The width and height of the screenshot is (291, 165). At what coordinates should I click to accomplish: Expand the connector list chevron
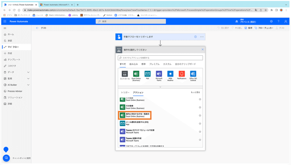[x=160, y=87]
